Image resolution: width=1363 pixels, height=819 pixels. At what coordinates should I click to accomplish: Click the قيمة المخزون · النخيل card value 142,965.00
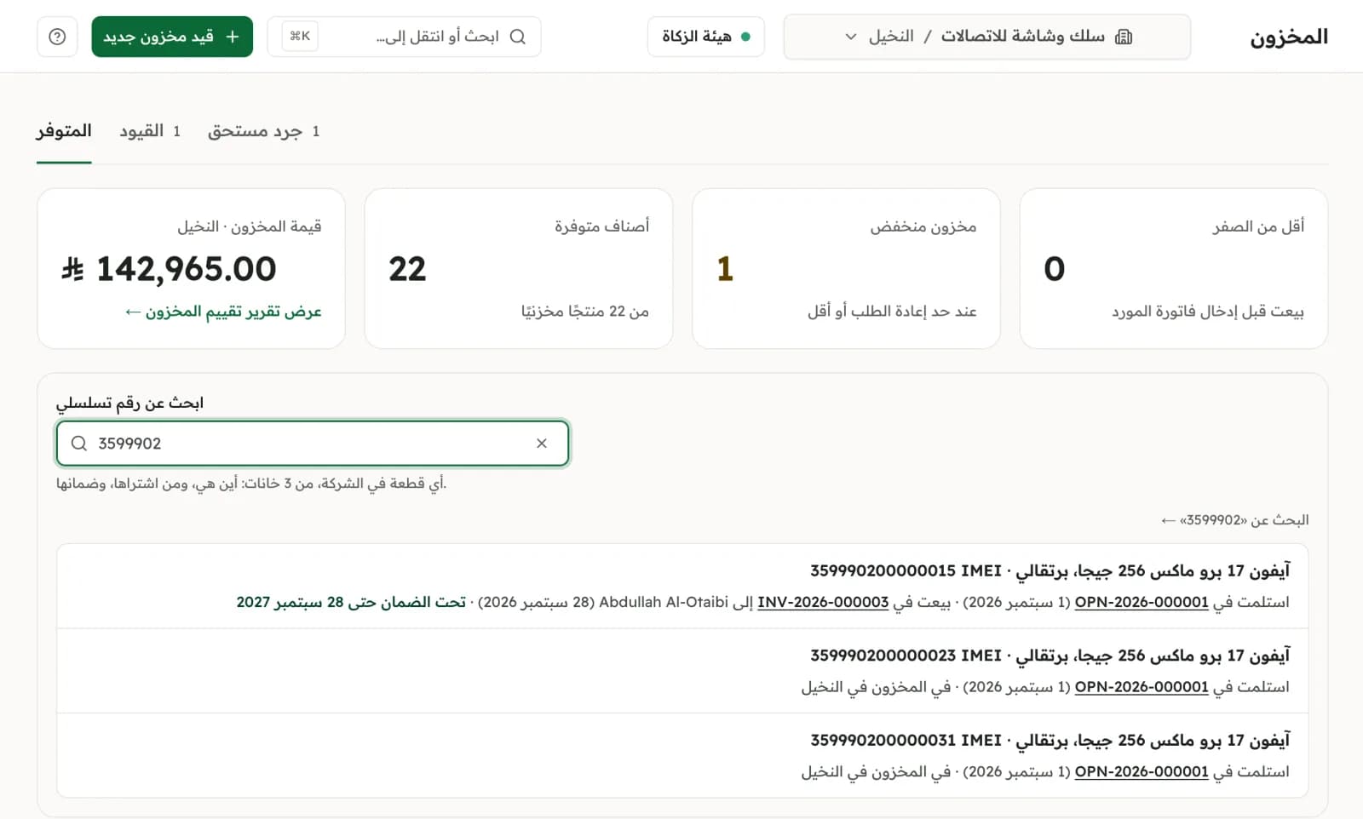coord(169,269)
